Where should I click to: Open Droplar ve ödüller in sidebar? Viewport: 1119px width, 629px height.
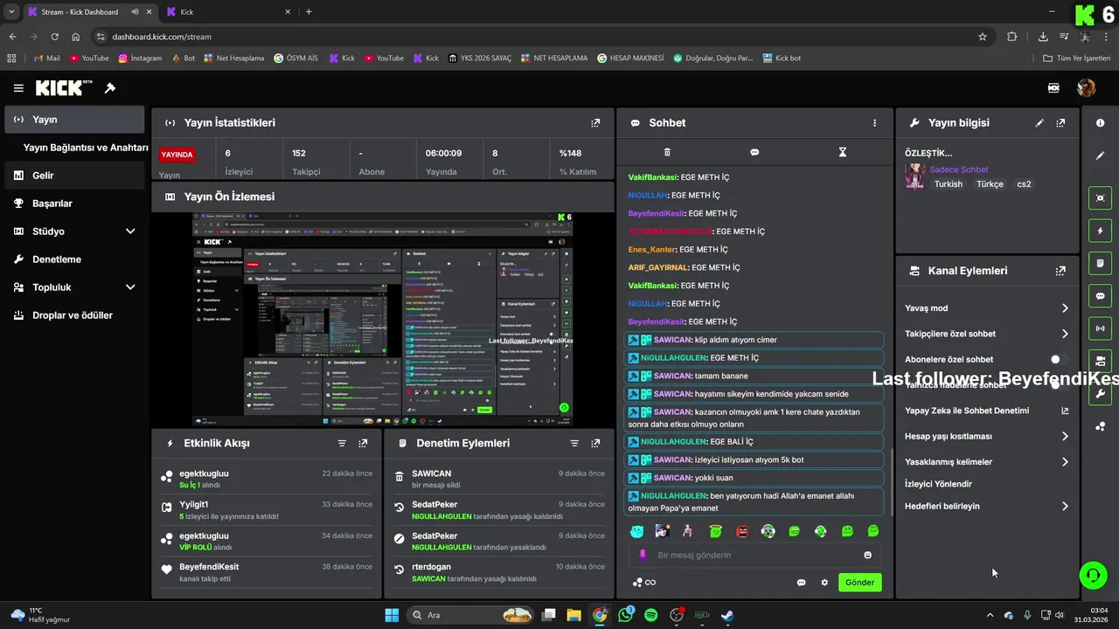coord(74,315)
